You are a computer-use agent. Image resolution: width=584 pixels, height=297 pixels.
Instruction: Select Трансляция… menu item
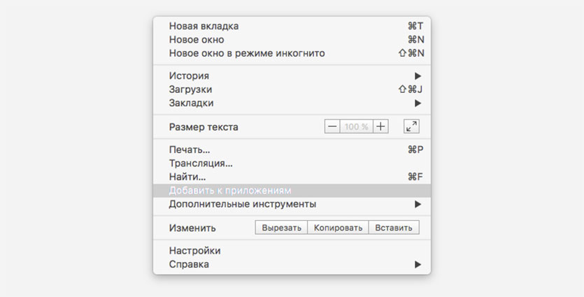pos(201,163)
